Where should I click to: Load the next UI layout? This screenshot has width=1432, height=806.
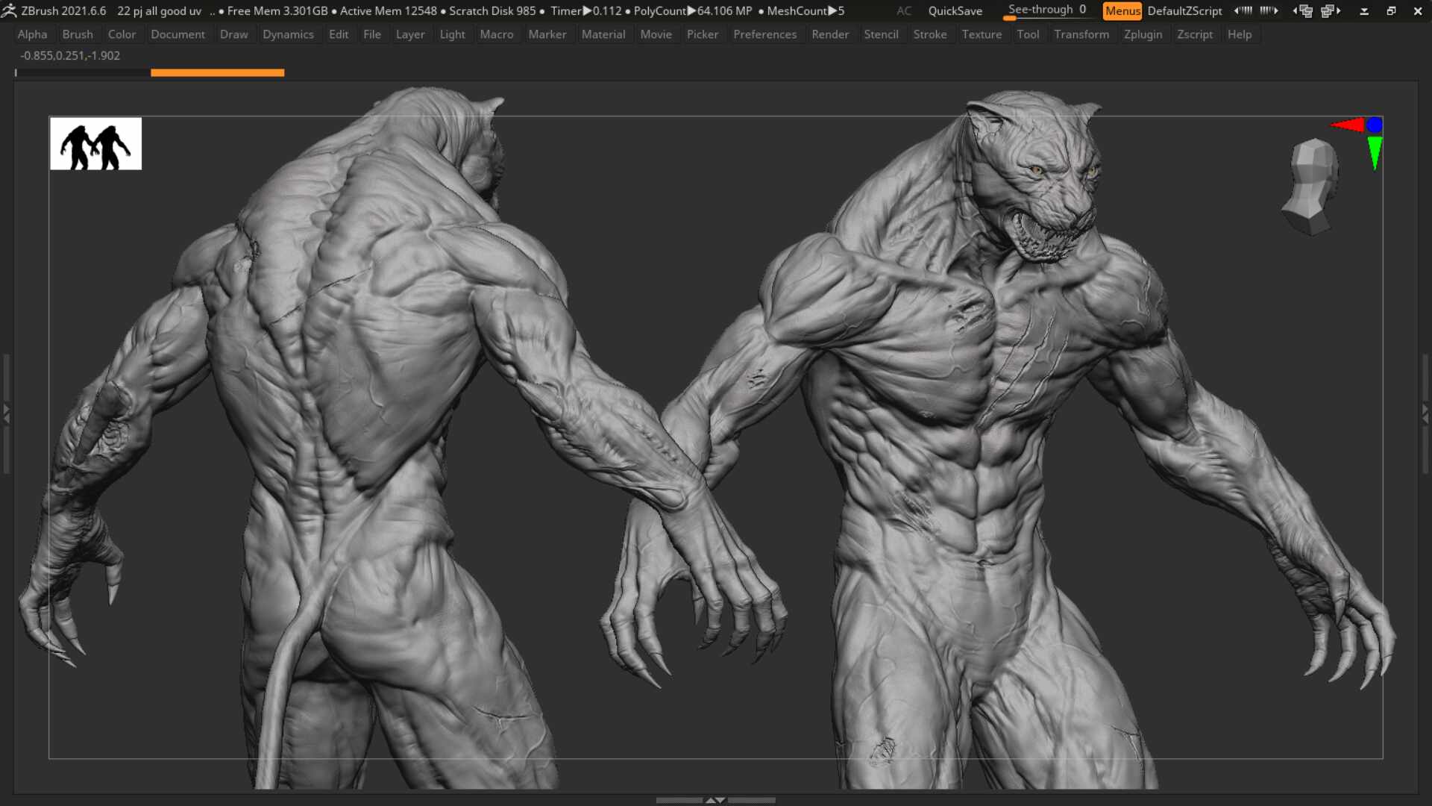click(x=1331, y=10)
